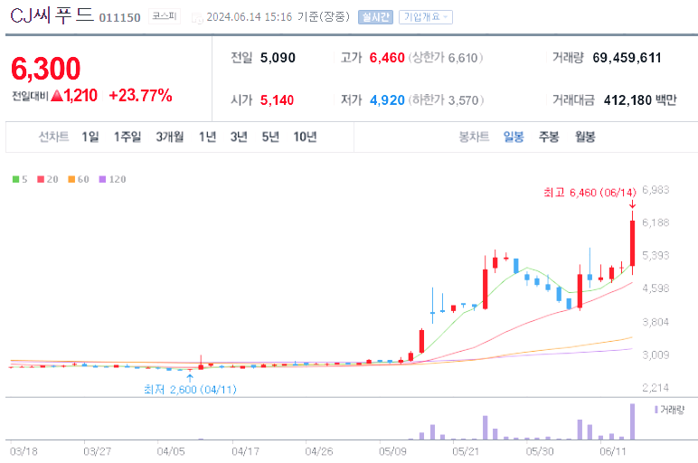Select the 1일 line chart tab

pyautogui.click(x=90, y=137)
